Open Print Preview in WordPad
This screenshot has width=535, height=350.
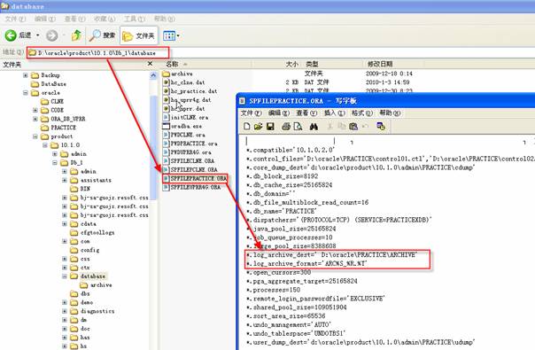coord(298,127)
